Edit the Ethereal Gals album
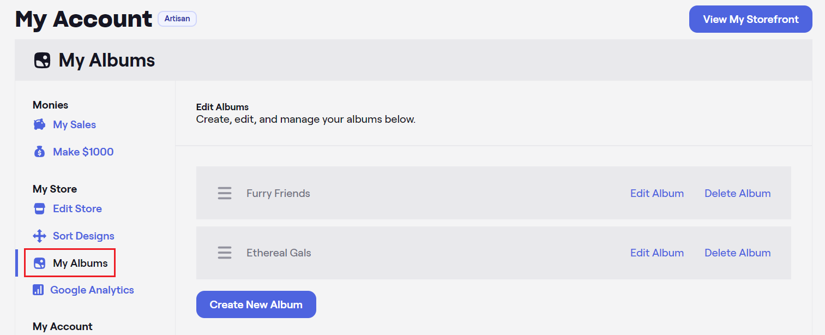 [657, 253]
